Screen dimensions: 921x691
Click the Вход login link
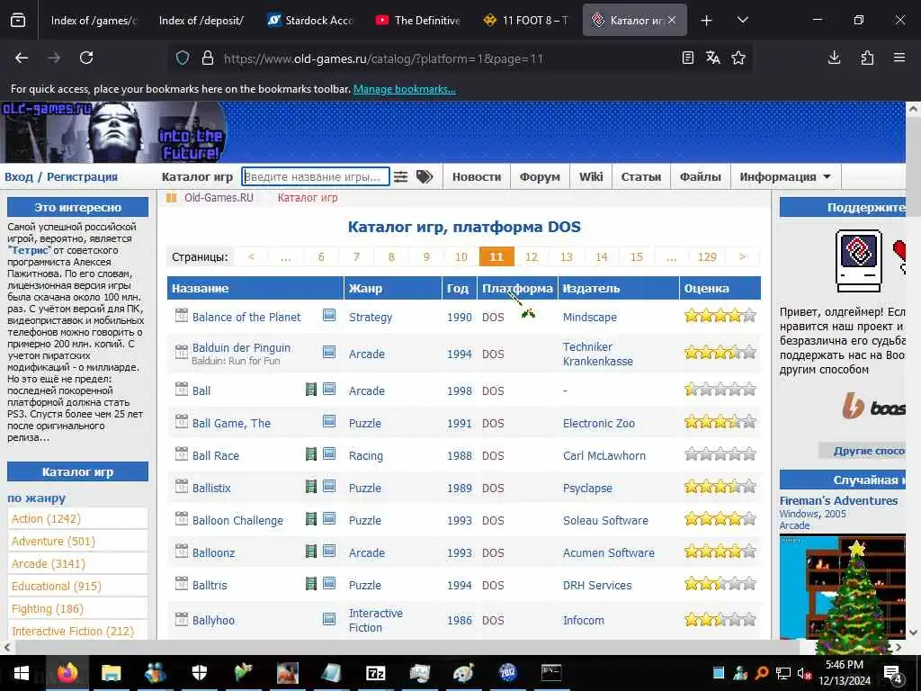[19, 177]
